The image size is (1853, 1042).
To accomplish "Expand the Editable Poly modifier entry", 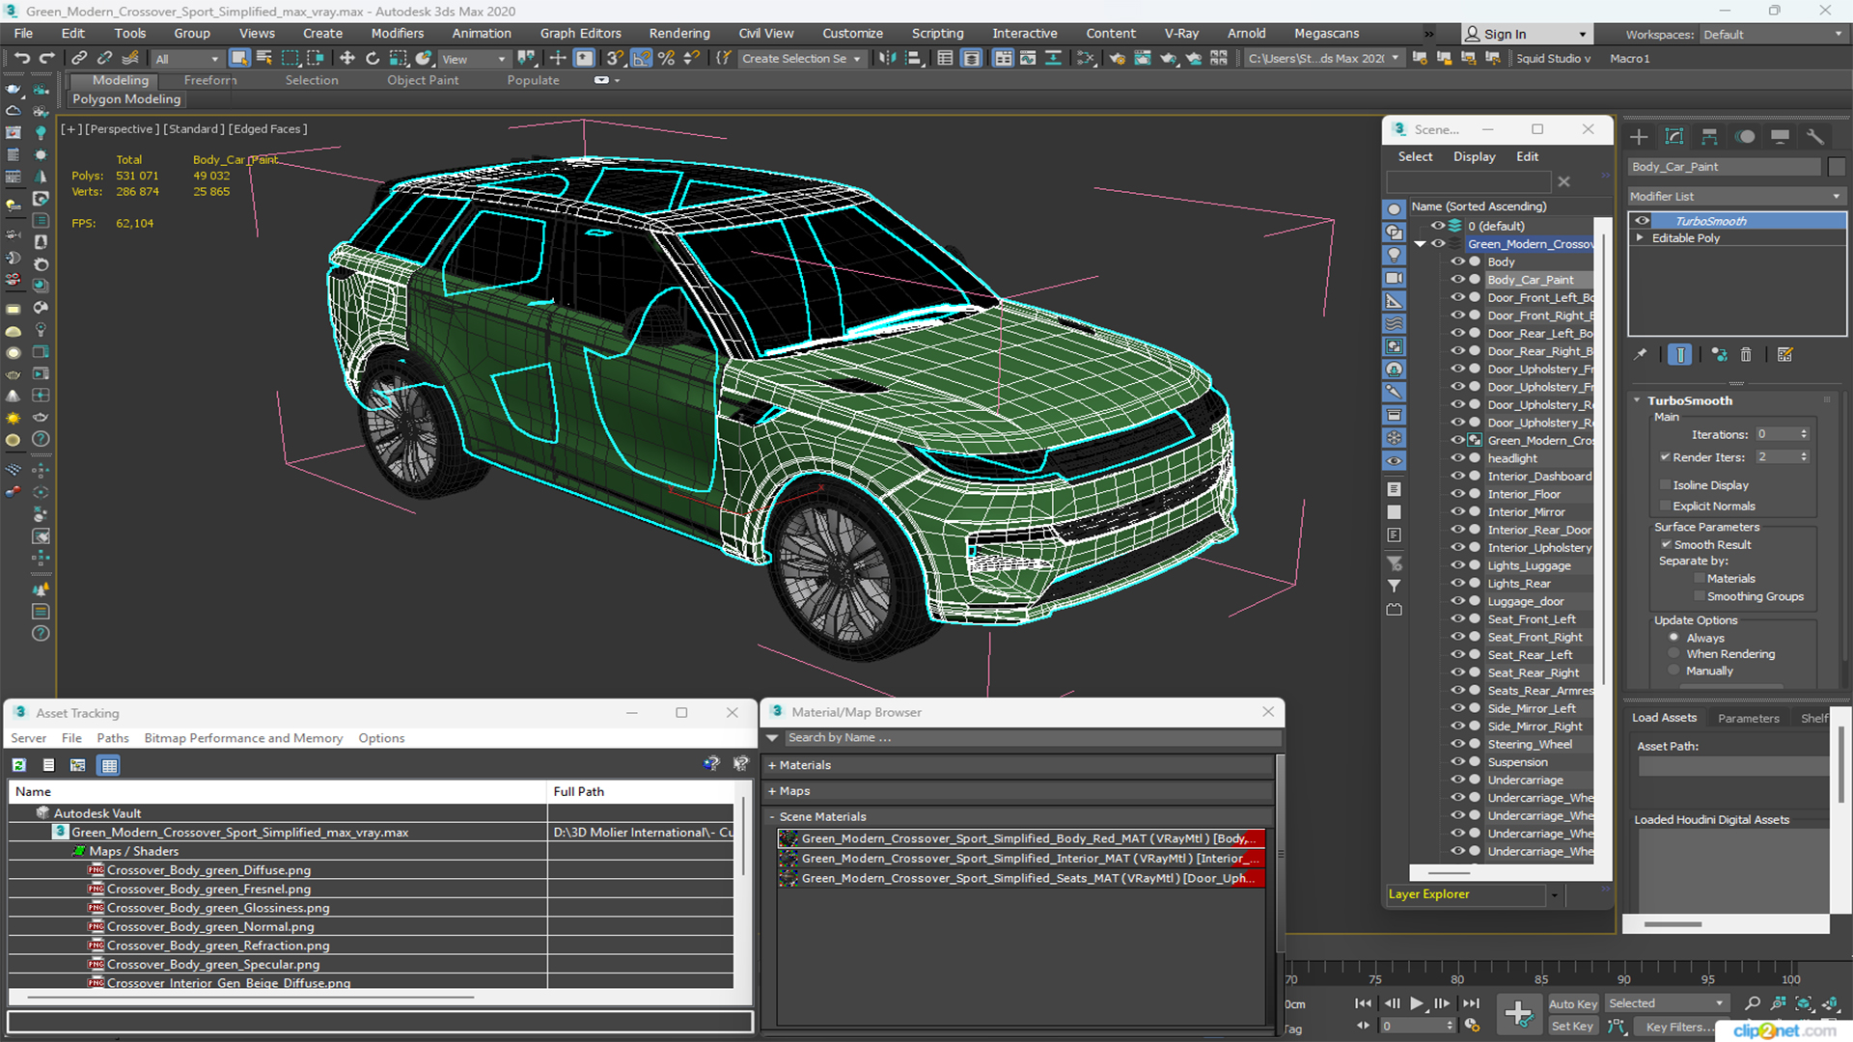I will click(x=1640, y=238).
